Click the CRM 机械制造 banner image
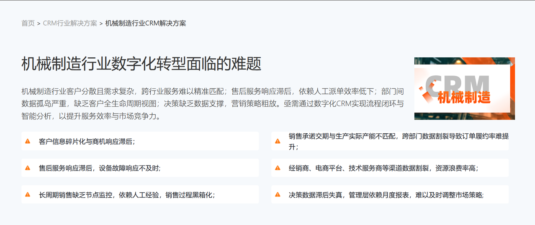Image resolution: width=535 pixels, height=225 pixels. (464, 88)
